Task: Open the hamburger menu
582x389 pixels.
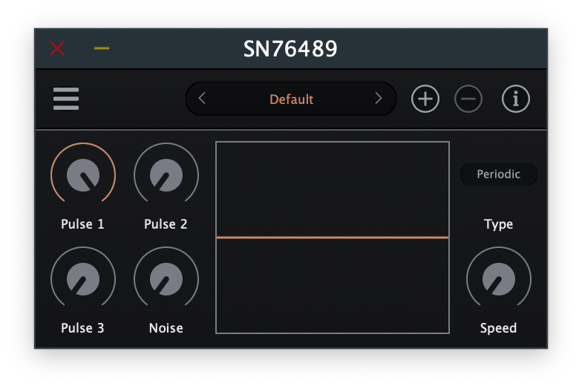Action: click(66, 99)
